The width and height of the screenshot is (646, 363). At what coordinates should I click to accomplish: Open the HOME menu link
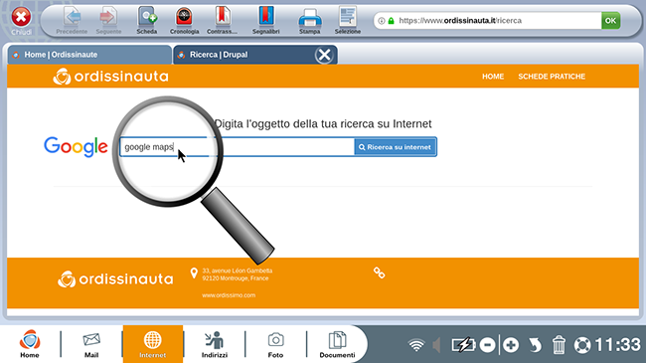[493, 77]
